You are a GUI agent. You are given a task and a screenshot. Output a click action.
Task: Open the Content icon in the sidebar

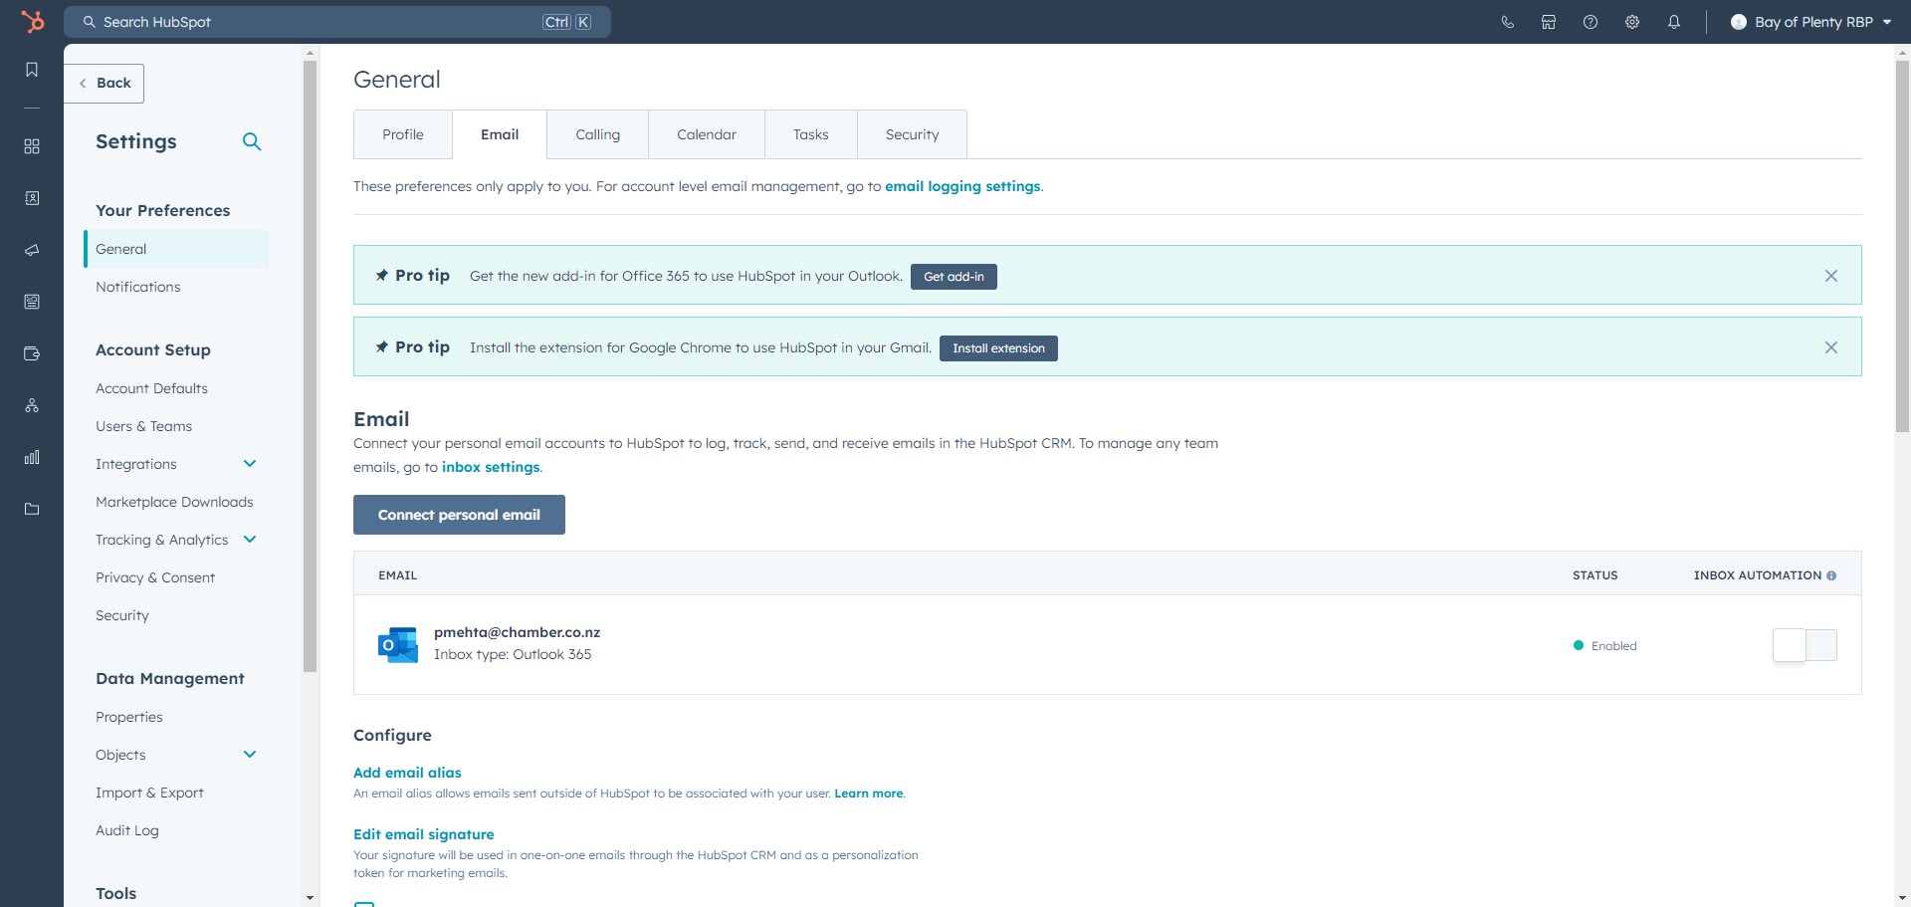(31, 302)
